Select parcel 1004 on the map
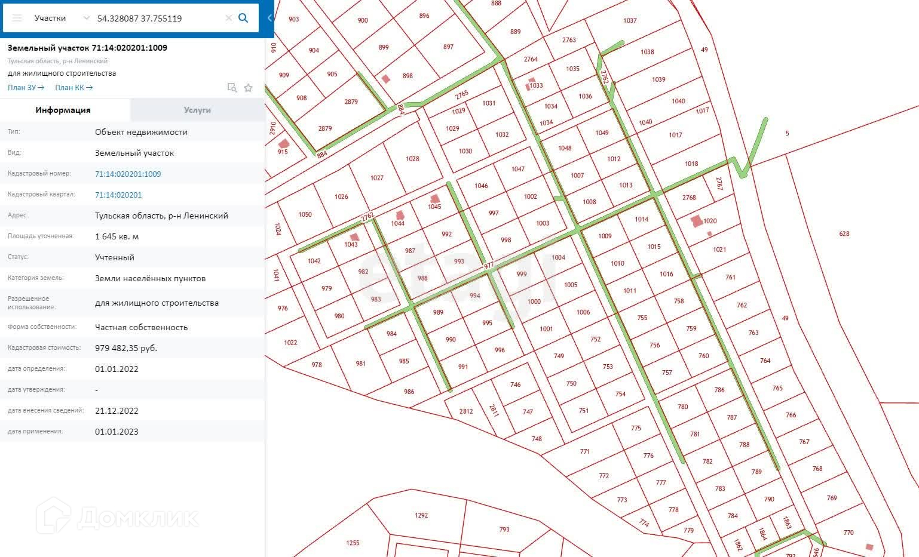Image resolution: width=919 pixels, height=557 pixels. pos(558,257)
